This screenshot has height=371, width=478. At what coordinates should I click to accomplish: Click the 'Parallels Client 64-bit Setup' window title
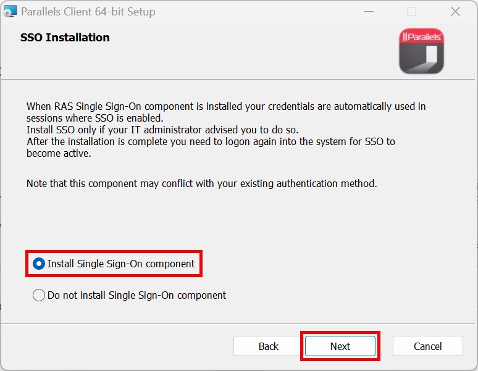click(88, 12)
